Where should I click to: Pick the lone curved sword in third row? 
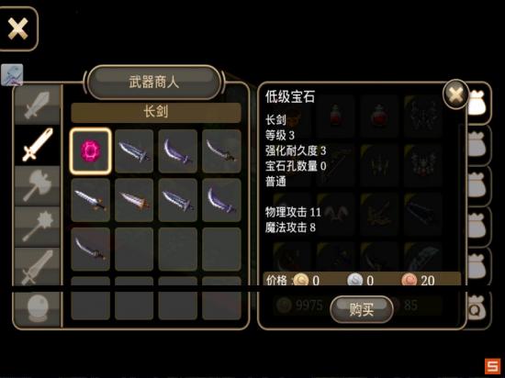pos(91,249)
